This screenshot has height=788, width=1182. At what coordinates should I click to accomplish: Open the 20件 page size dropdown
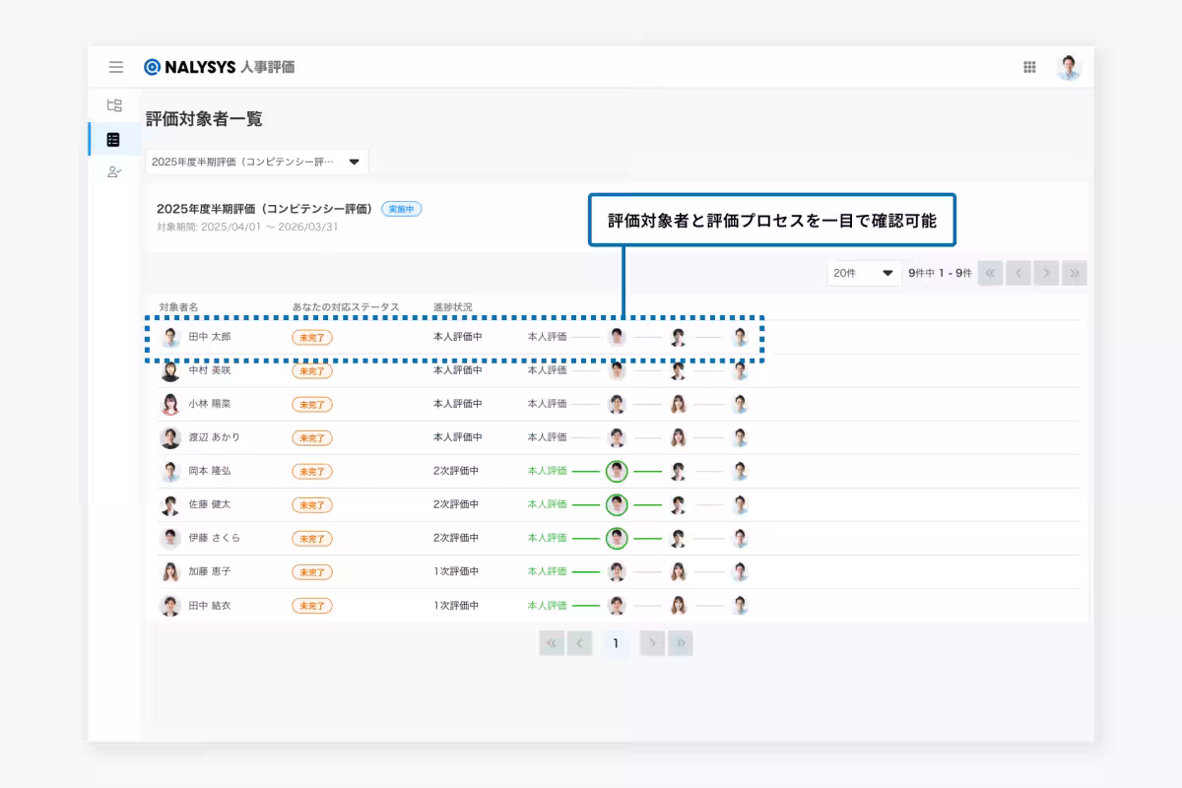point(864,273)
